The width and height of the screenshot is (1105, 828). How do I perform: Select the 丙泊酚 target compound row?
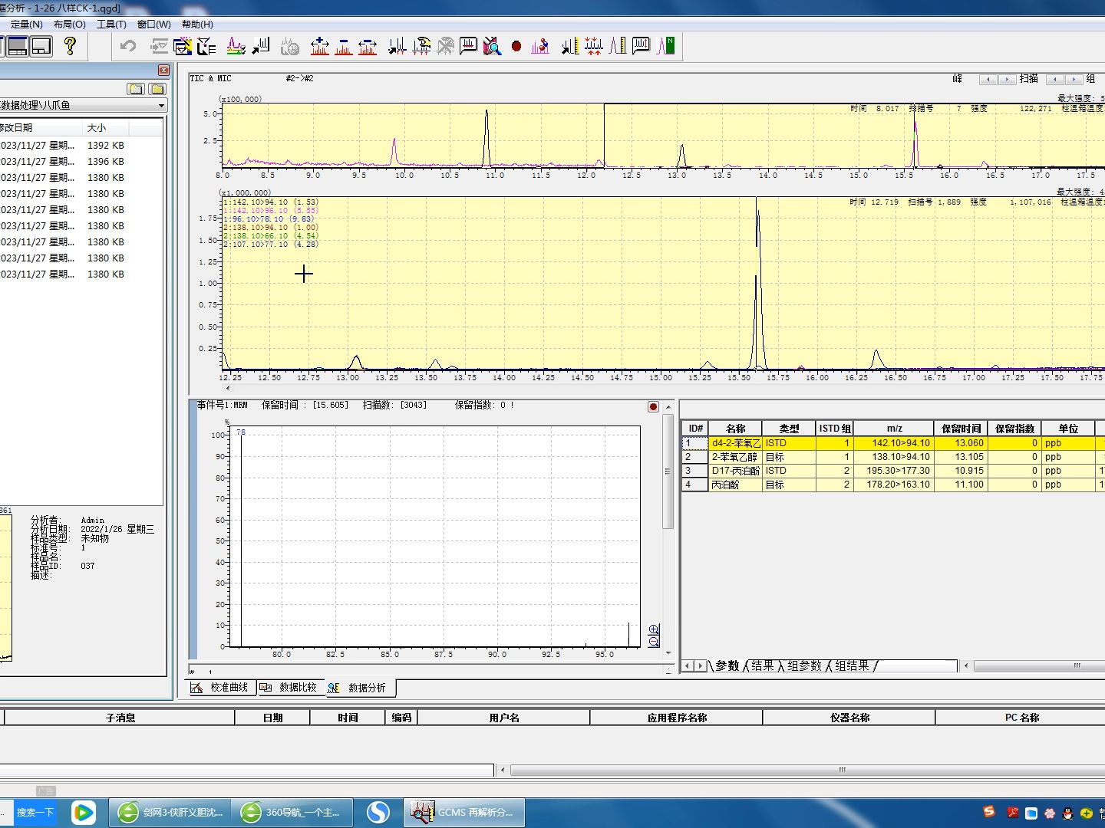pyautogui.click(x=892, y=485)
